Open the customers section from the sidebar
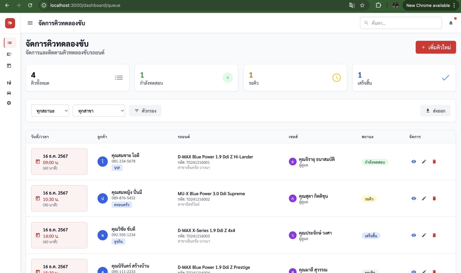Screen dimensions: 461x273 (9, 83)
